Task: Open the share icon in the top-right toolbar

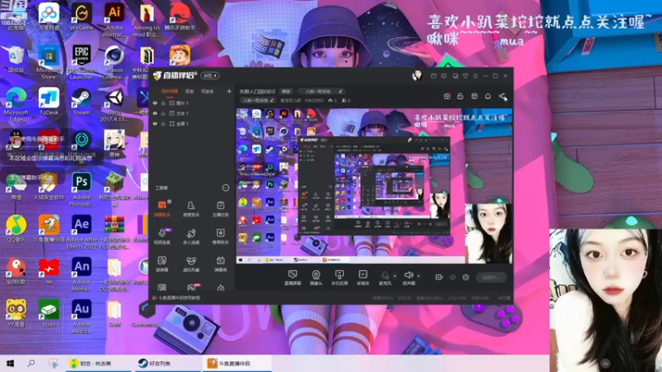Action: click(x=502, y=96)
